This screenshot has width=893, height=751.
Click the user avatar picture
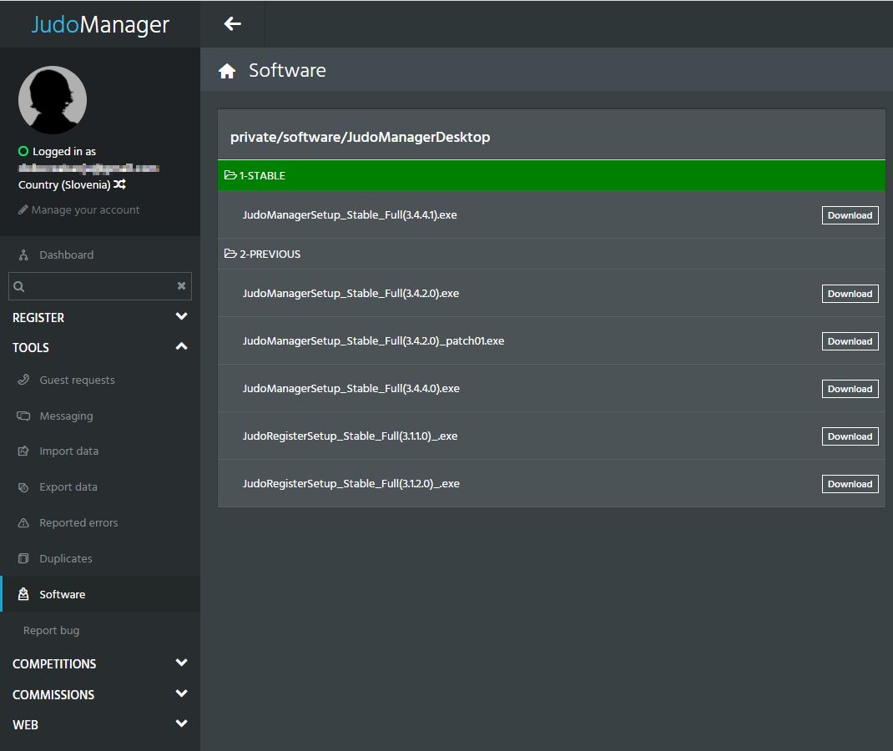tap(53, 100)
